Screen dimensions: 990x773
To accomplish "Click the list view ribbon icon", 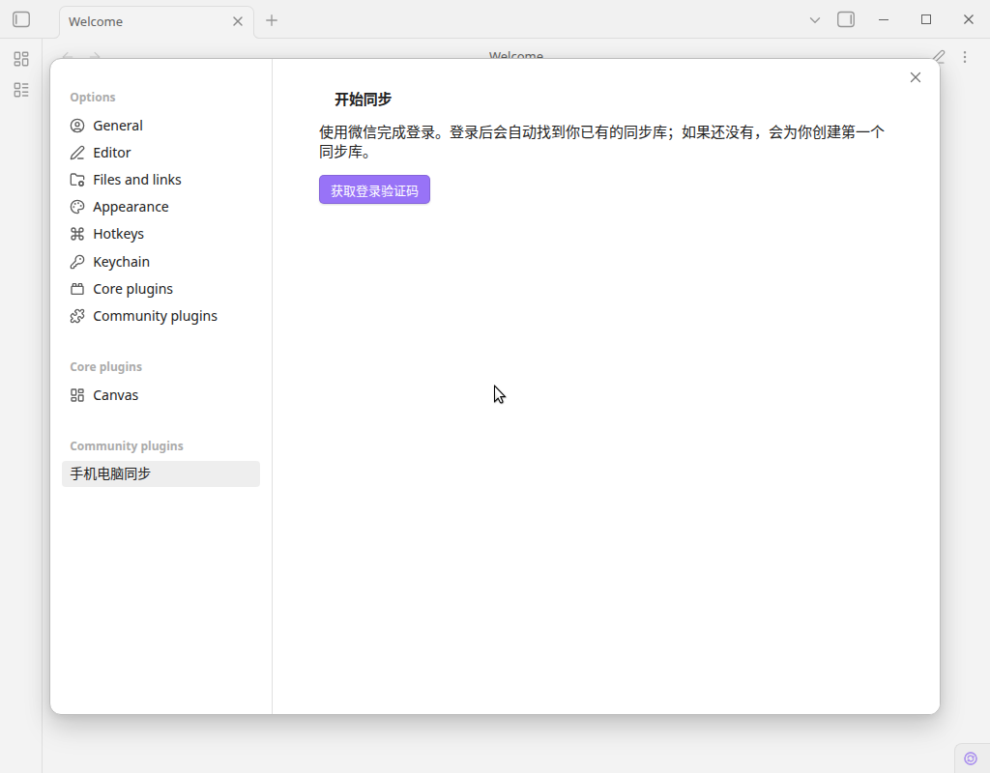I will 21,90.
